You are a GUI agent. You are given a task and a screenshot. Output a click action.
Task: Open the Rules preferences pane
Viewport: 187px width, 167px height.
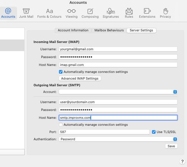coord(129,13)
